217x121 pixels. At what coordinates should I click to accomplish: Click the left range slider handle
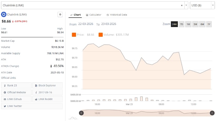pos(82,113)
